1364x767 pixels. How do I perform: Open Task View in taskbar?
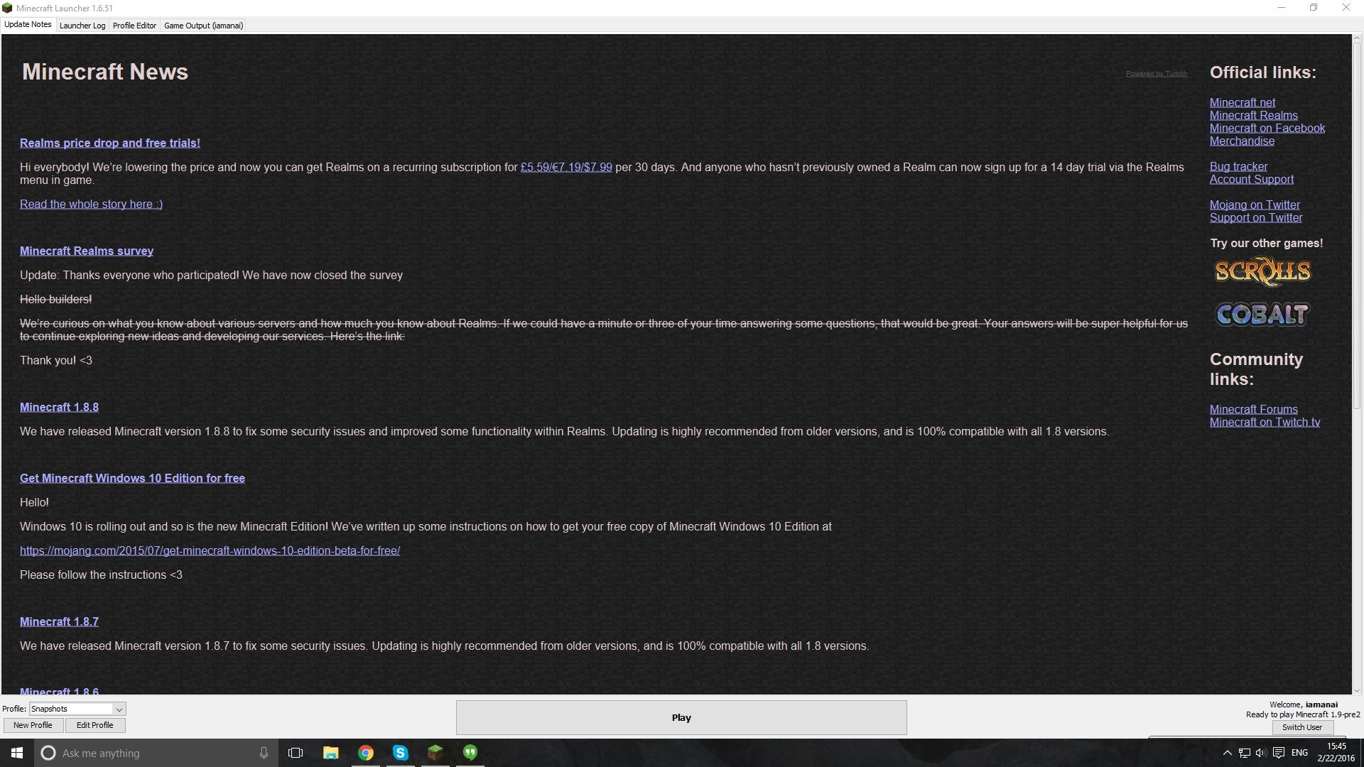296,753
